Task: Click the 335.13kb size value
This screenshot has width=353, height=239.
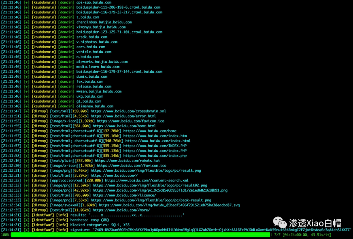Action: [x=111, y=151]
